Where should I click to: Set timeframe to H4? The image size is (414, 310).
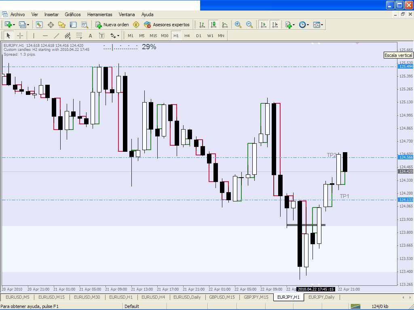187,36
